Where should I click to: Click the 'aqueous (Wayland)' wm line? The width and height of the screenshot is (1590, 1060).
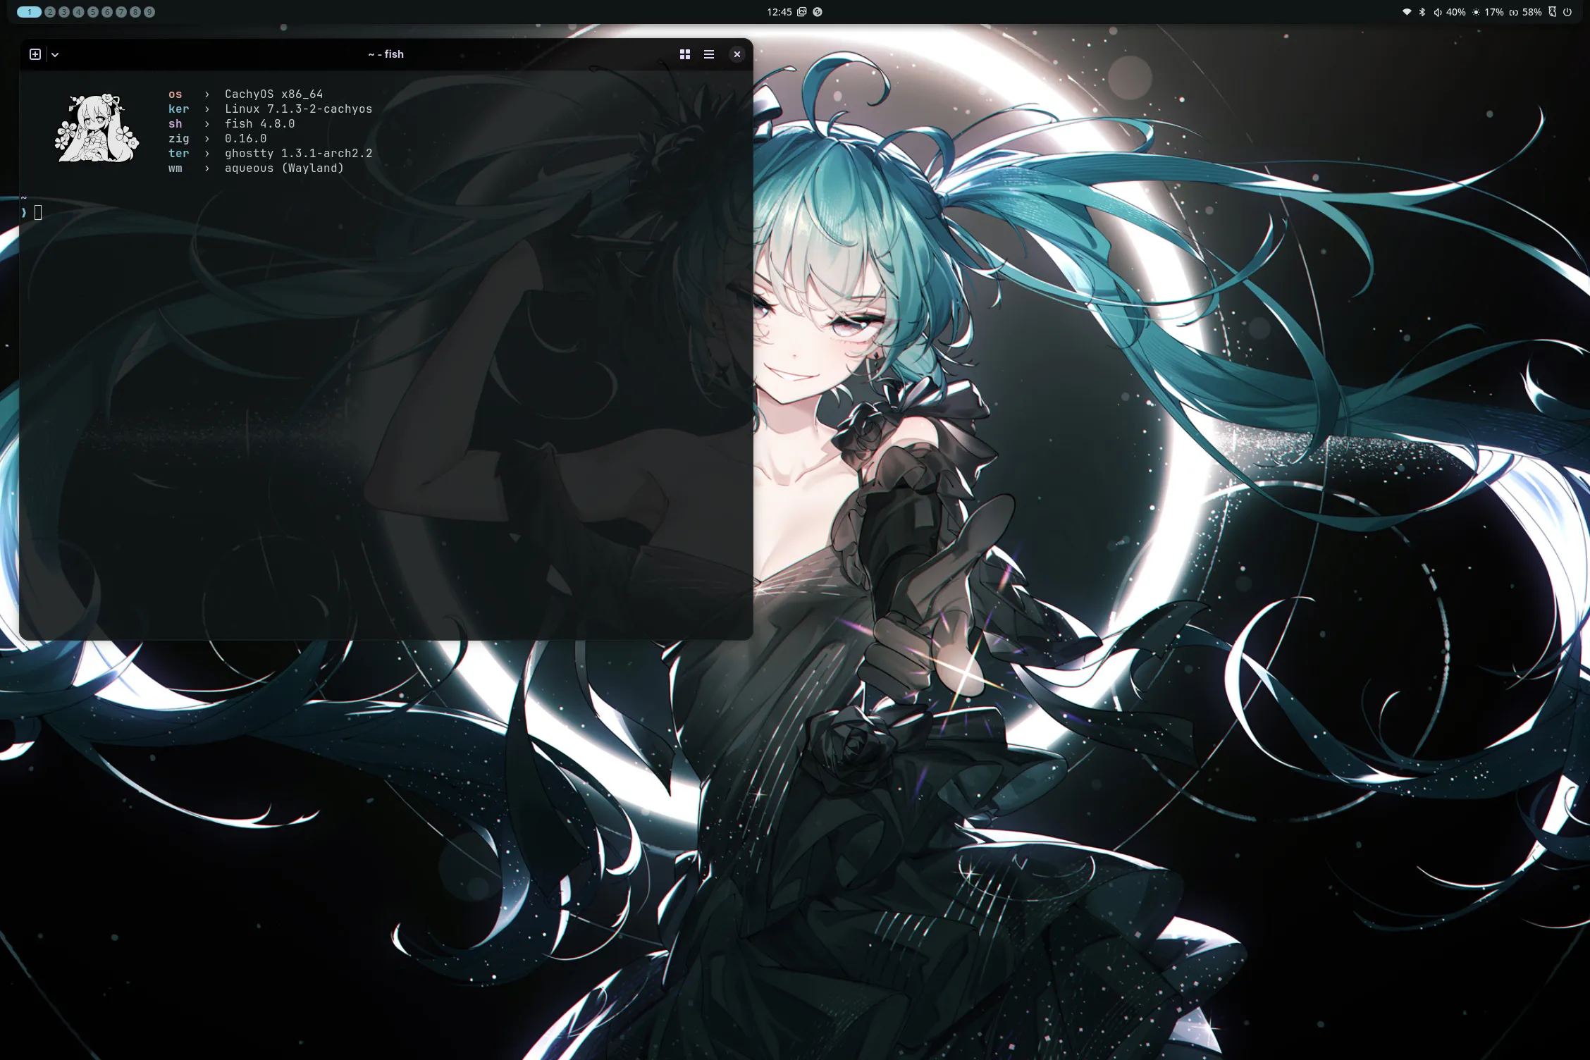click(285, 168)
